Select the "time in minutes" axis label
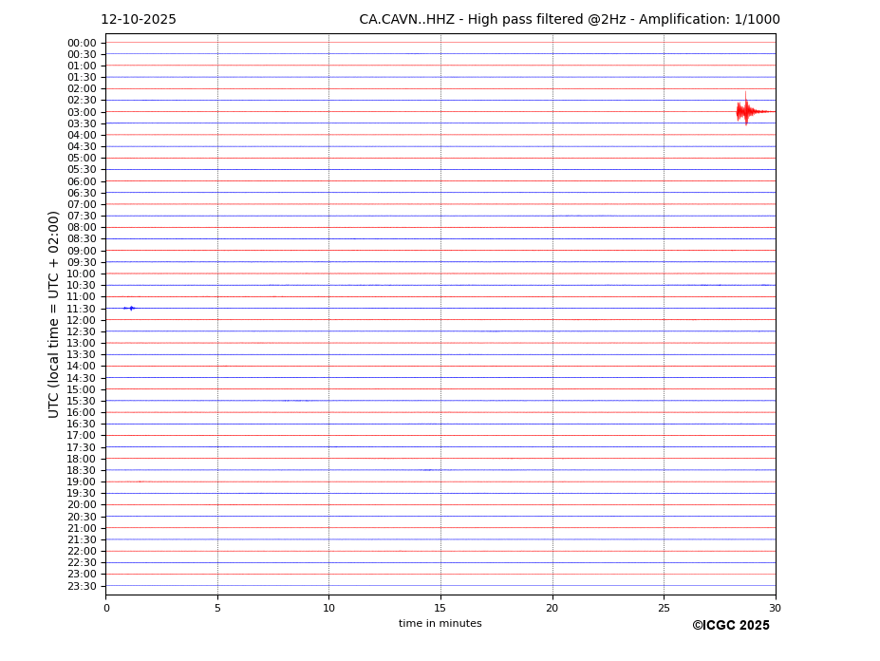This screenshot has height=661, width=880. [x=440, y=624]
